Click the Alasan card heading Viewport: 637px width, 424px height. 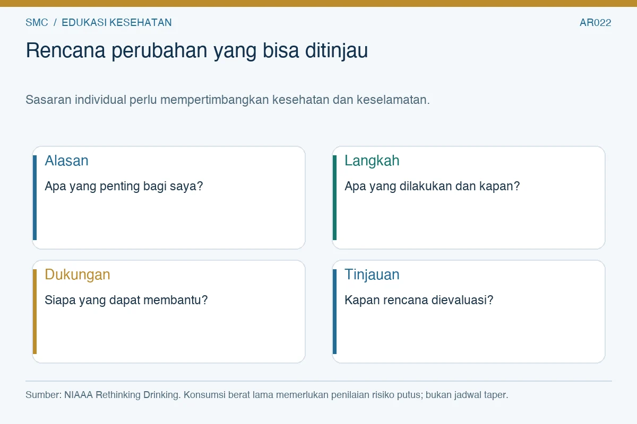(x=66, y=161)
